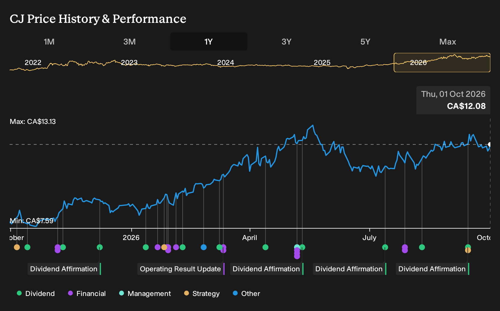The height and width of the screenshot is (311, 500).
Task: Click the 'Min: CA$7.59' label
Action: point(32,221)
